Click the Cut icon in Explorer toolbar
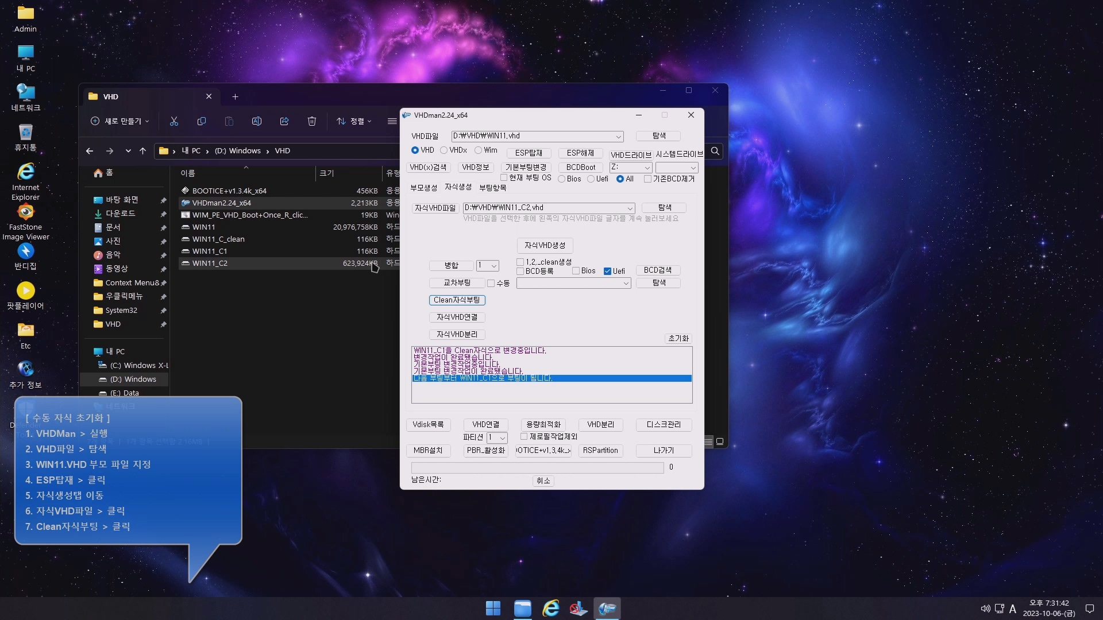Image resolution: width=1103 pixels, height=620 pixels. pos(174,121)
